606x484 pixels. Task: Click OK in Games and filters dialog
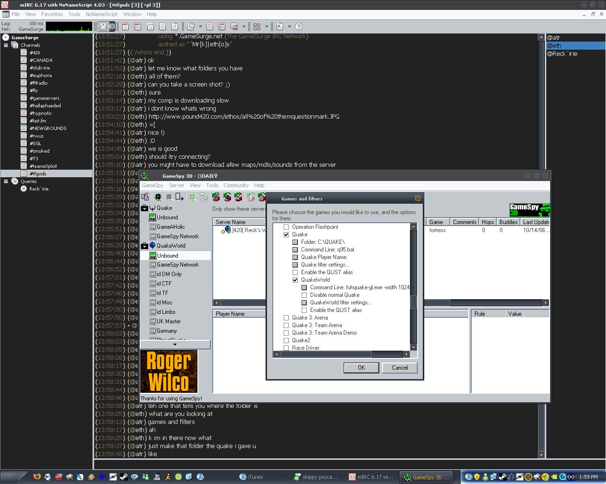[361, 368]
